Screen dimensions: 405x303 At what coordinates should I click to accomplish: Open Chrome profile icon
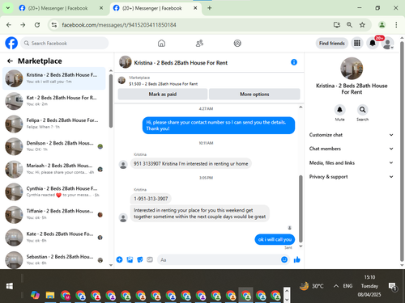(x=382, y=25)
